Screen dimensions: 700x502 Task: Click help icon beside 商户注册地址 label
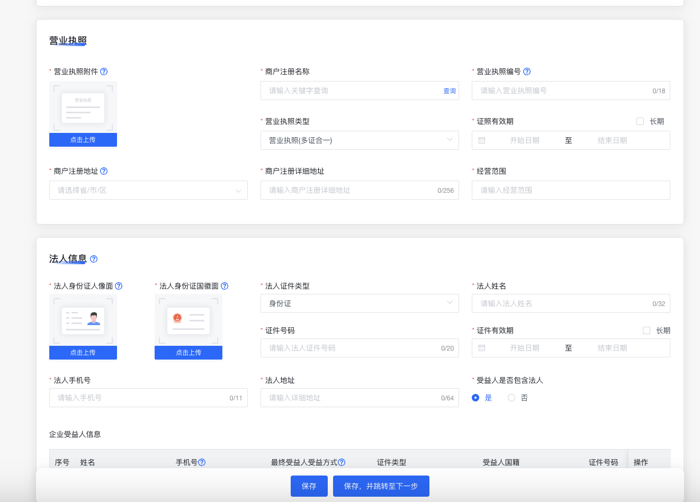pos(104,171)
